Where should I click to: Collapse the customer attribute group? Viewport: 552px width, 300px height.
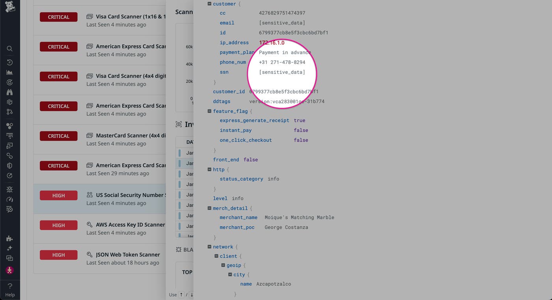[x=210, y=4]
